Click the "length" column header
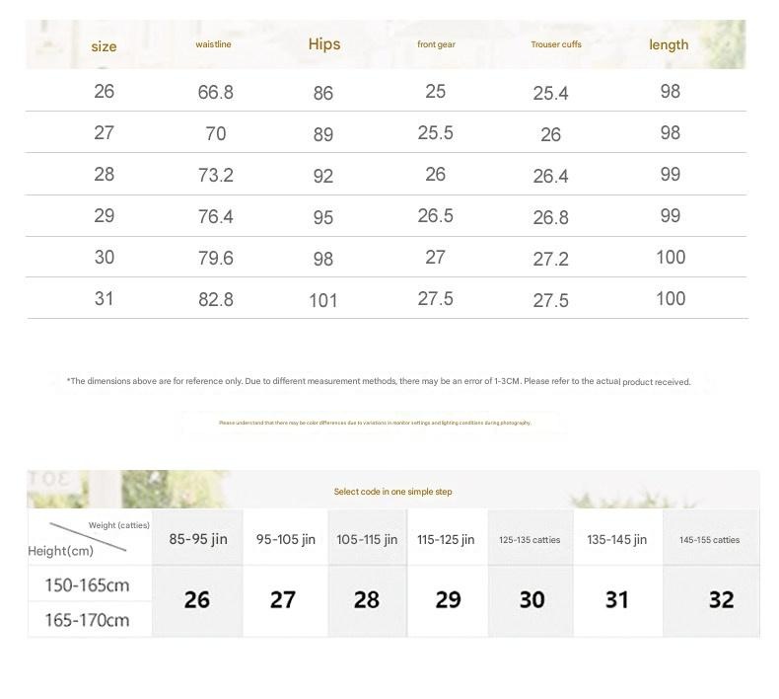This screenshot has width=779, height=699. point(669,44)
